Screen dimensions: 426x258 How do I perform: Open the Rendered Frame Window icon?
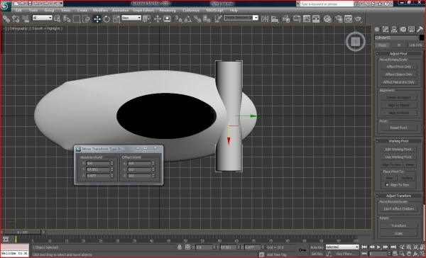click(x=348, y=18)
